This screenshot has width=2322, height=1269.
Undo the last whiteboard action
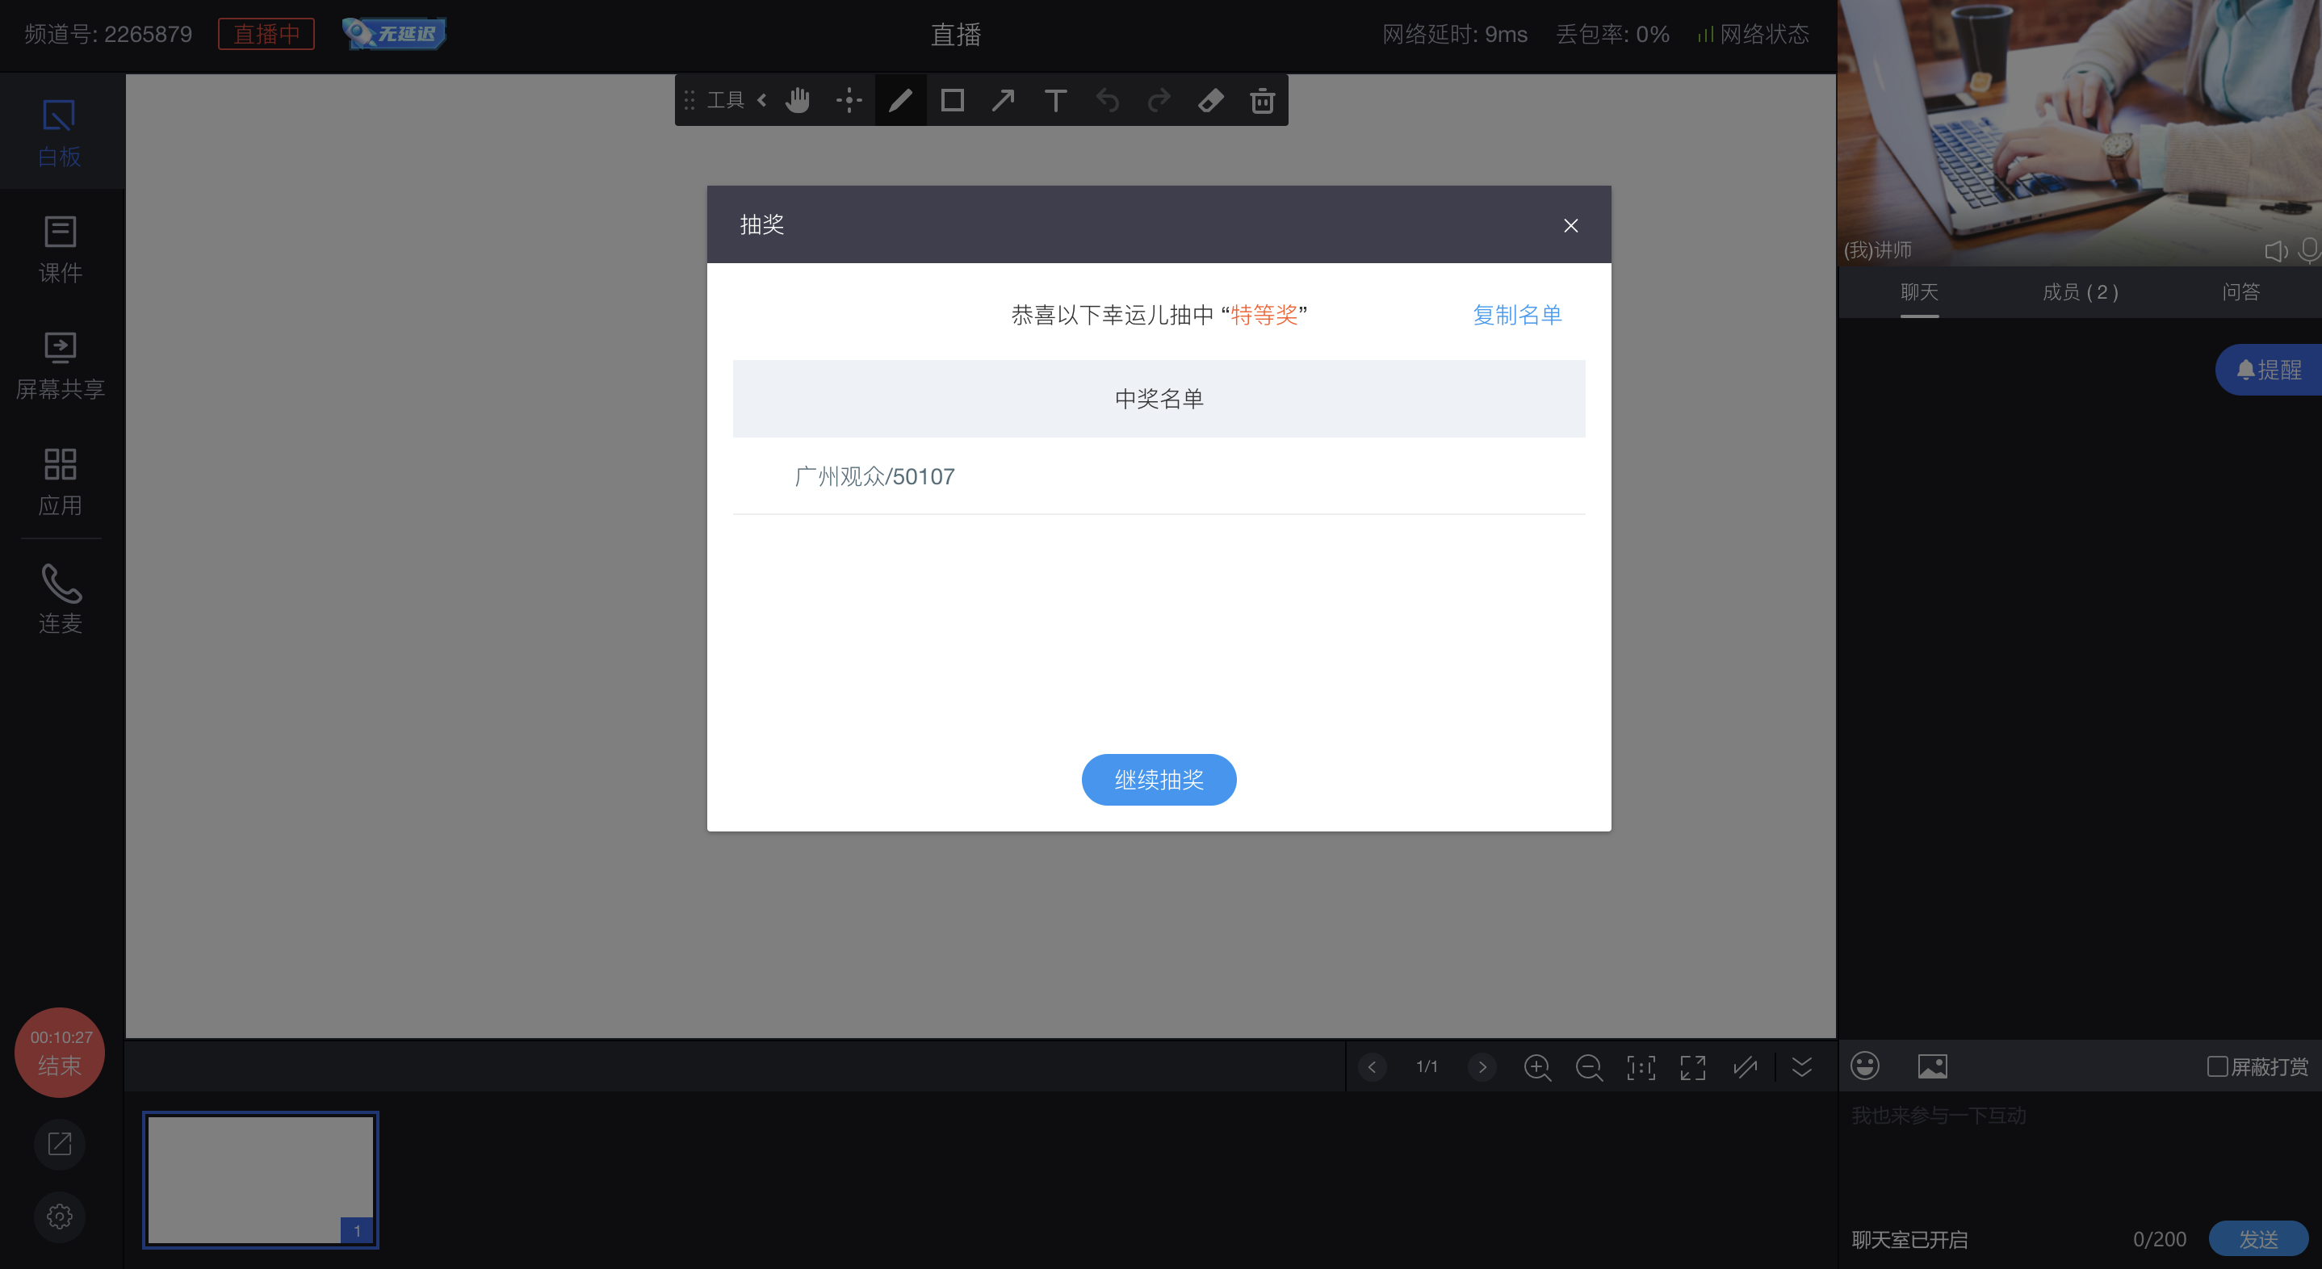(x=1107, y=100)
